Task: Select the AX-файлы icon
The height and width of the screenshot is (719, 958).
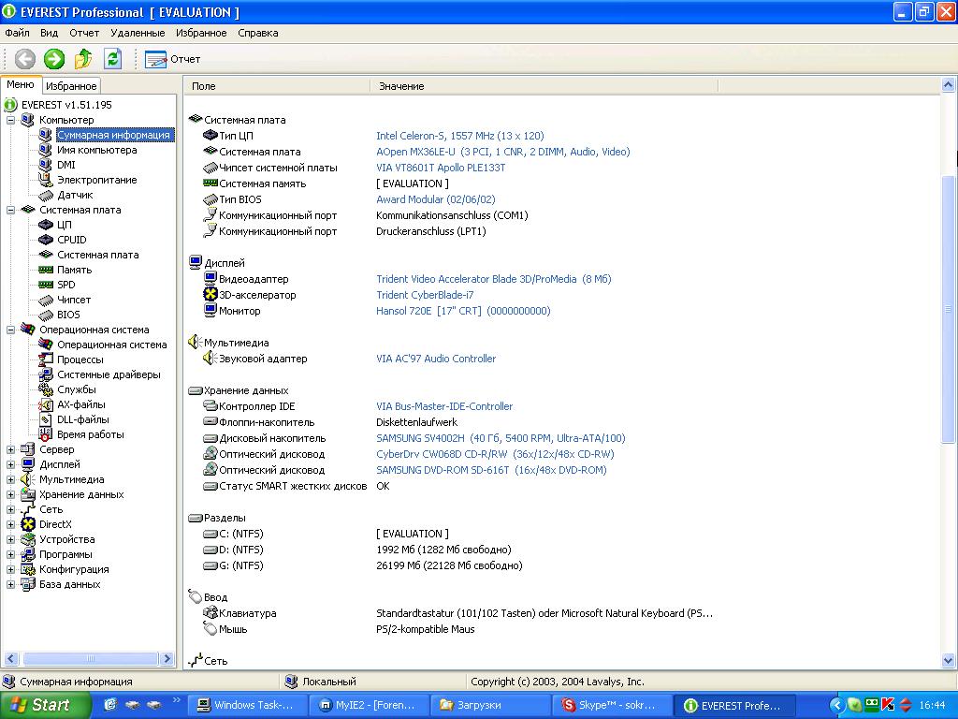Action: pyautogui.click(x=45, y=404)
